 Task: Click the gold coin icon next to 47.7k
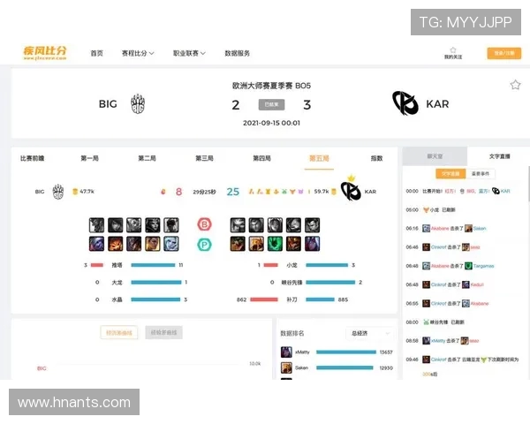click(75, 192)
